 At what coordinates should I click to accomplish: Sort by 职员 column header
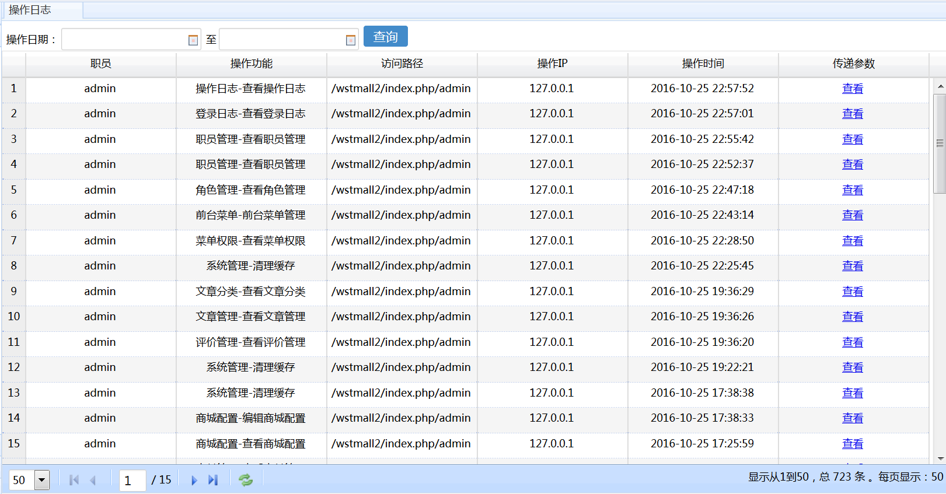click(101, 64)
